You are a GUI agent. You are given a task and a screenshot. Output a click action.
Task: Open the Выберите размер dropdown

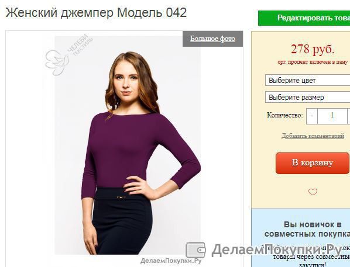pyautogui.click(x=308, y=97)
